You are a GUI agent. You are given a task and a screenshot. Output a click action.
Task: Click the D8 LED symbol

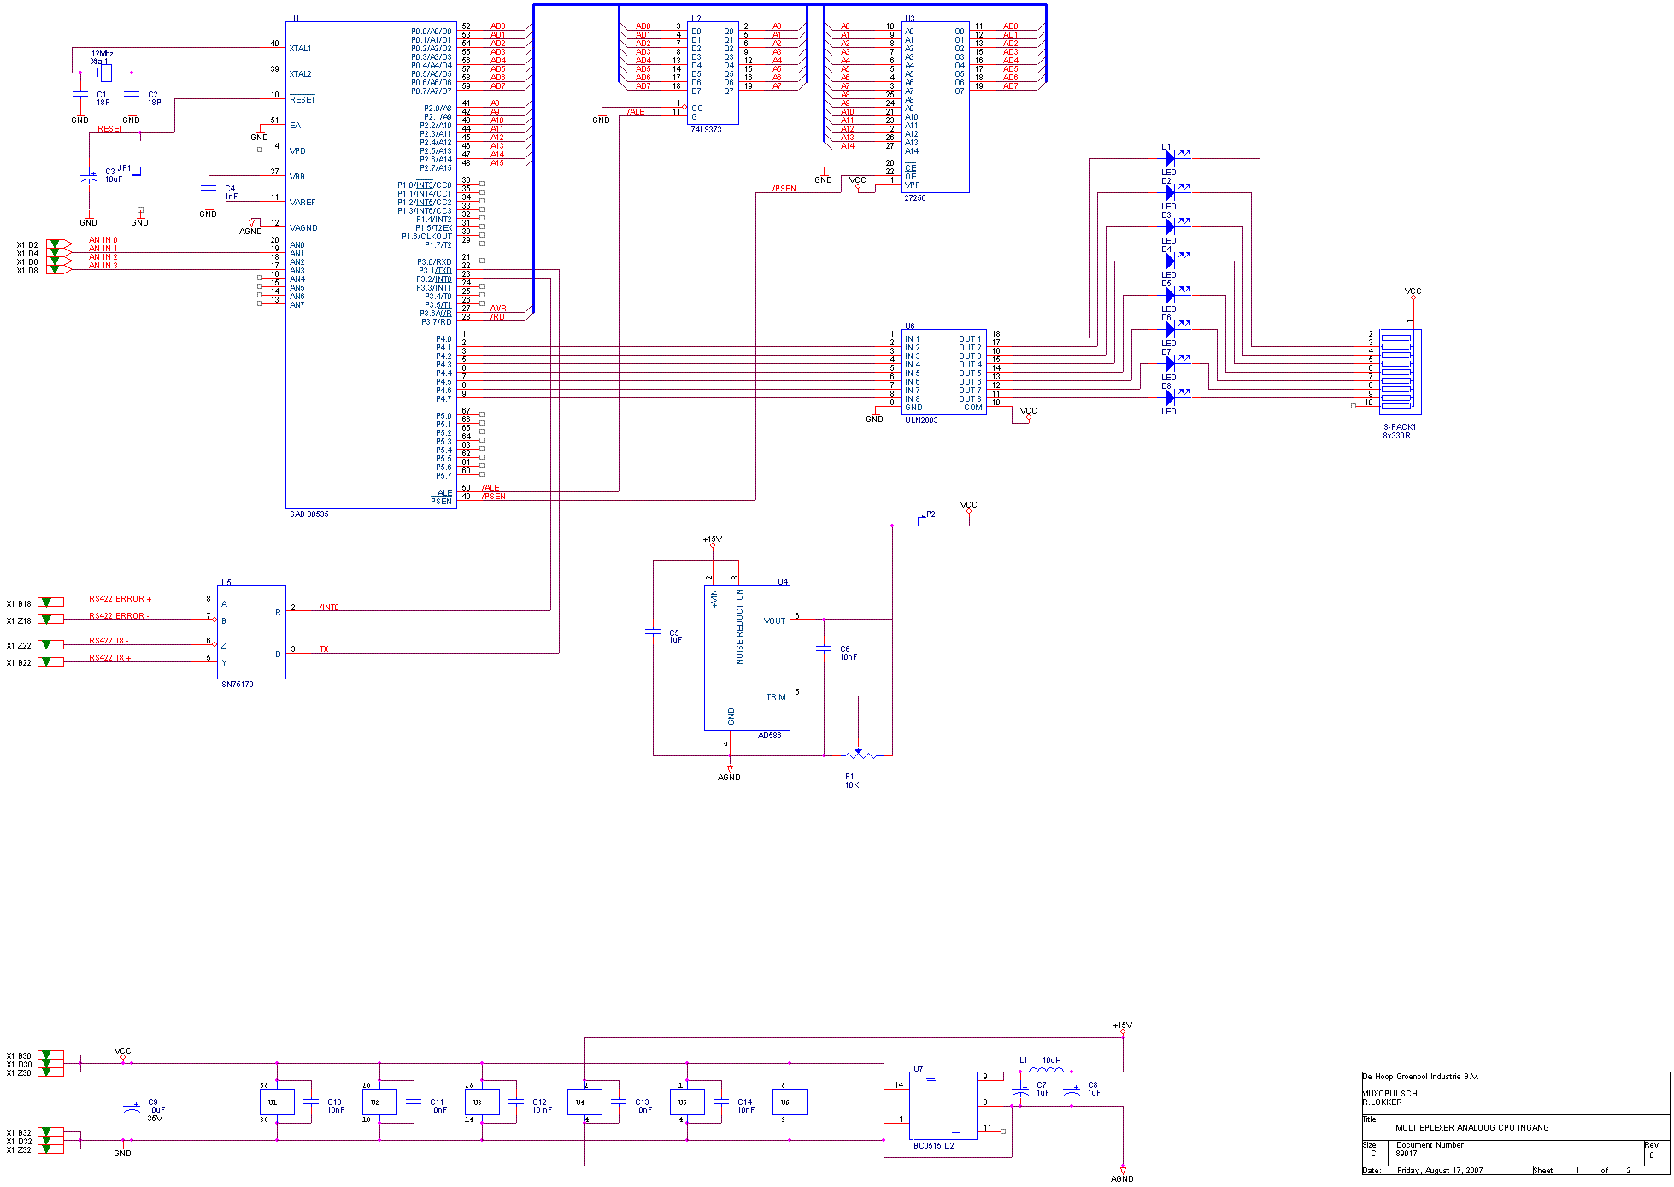pyautogui.click(x=1170, y=397)
